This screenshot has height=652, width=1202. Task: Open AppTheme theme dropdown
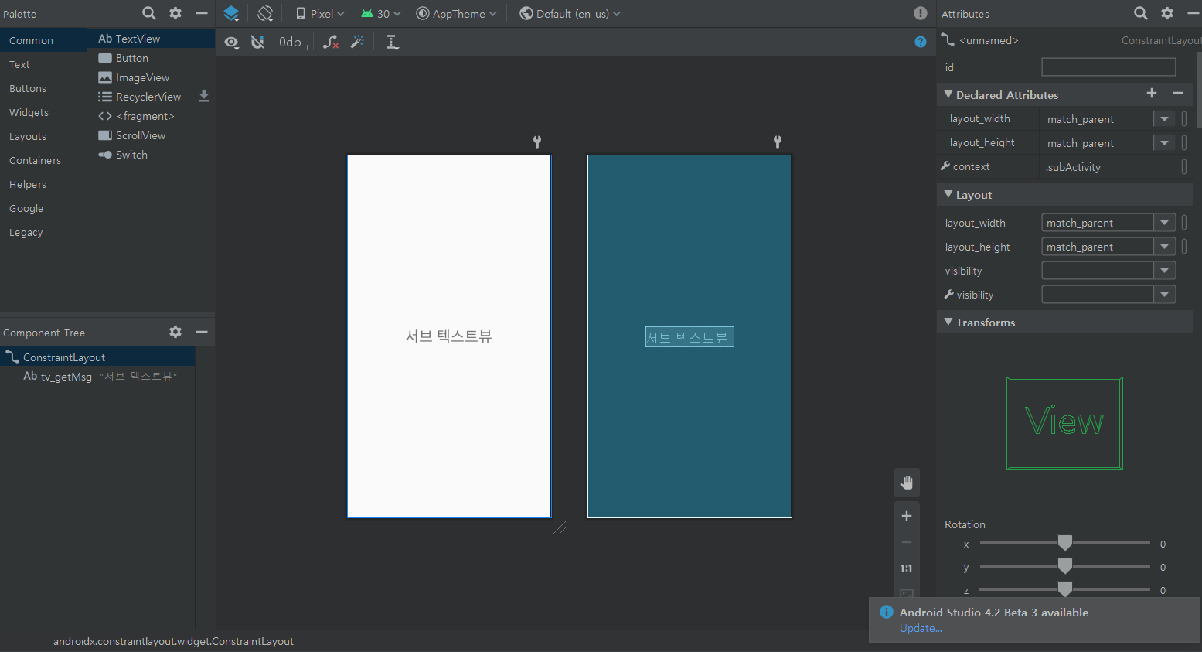(457, 14)
